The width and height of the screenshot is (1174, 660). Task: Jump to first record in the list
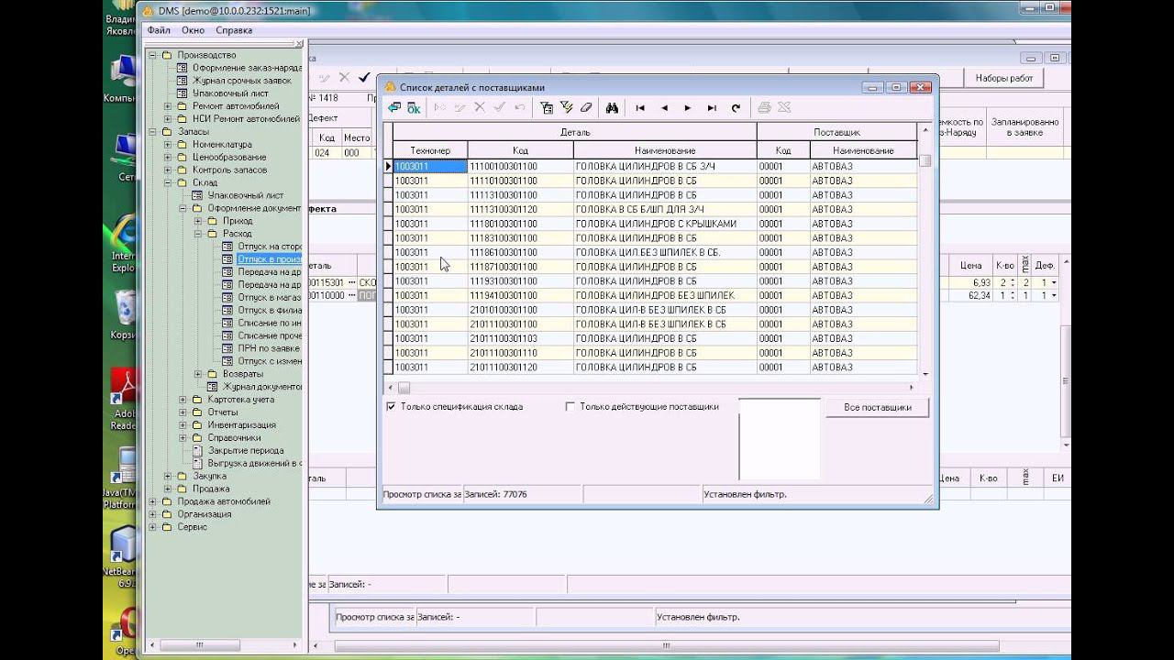click(640, 108)
